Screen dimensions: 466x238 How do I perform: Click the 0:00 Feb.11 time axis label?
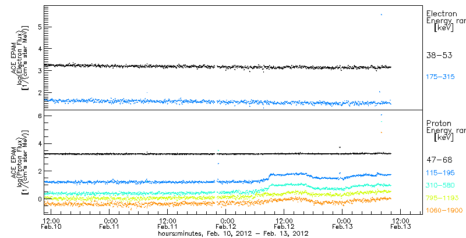(110, 224)
